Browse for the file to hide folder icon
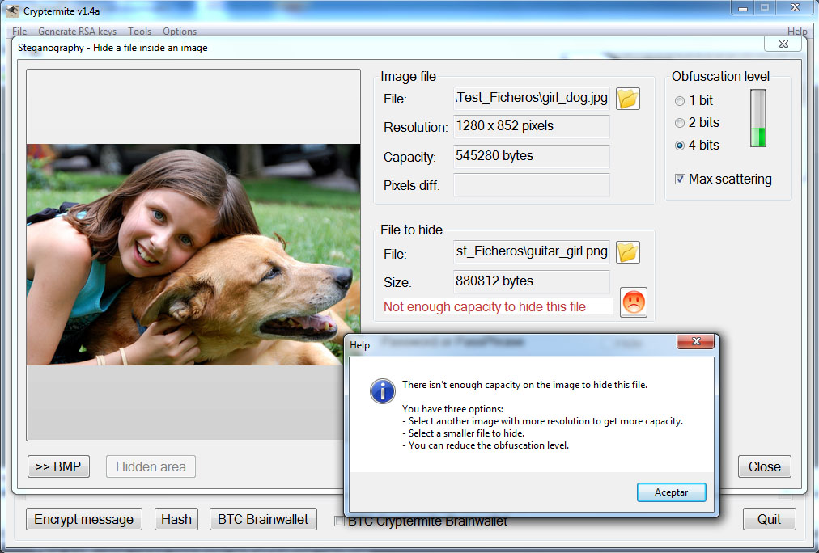This screenshot has height=553, width=819. coord(628,252)
